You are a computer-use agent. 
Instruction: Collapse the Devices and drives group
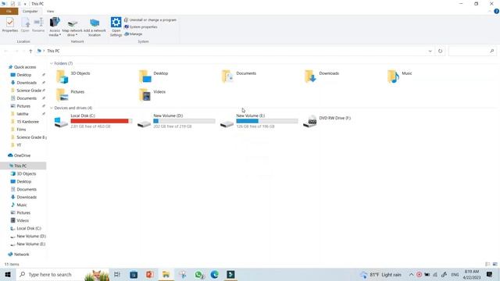[52, 108]
